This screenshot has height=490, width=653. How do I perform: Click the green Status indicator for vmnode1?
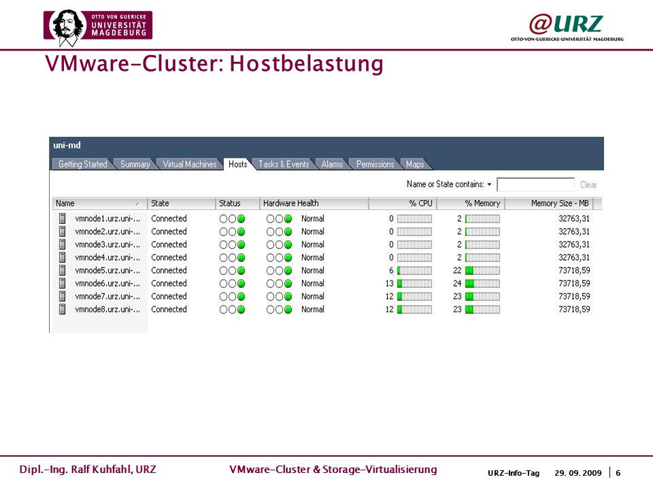(x=241, y=218)
